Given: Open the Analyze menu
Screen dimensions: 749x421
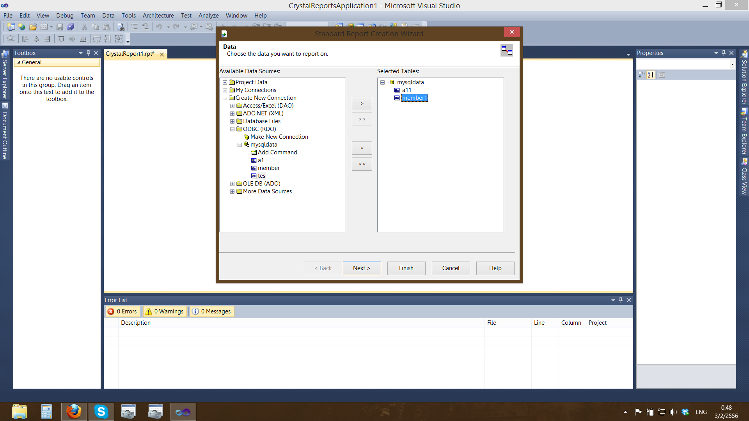Looking at the screenshot, I should [208, 16].
